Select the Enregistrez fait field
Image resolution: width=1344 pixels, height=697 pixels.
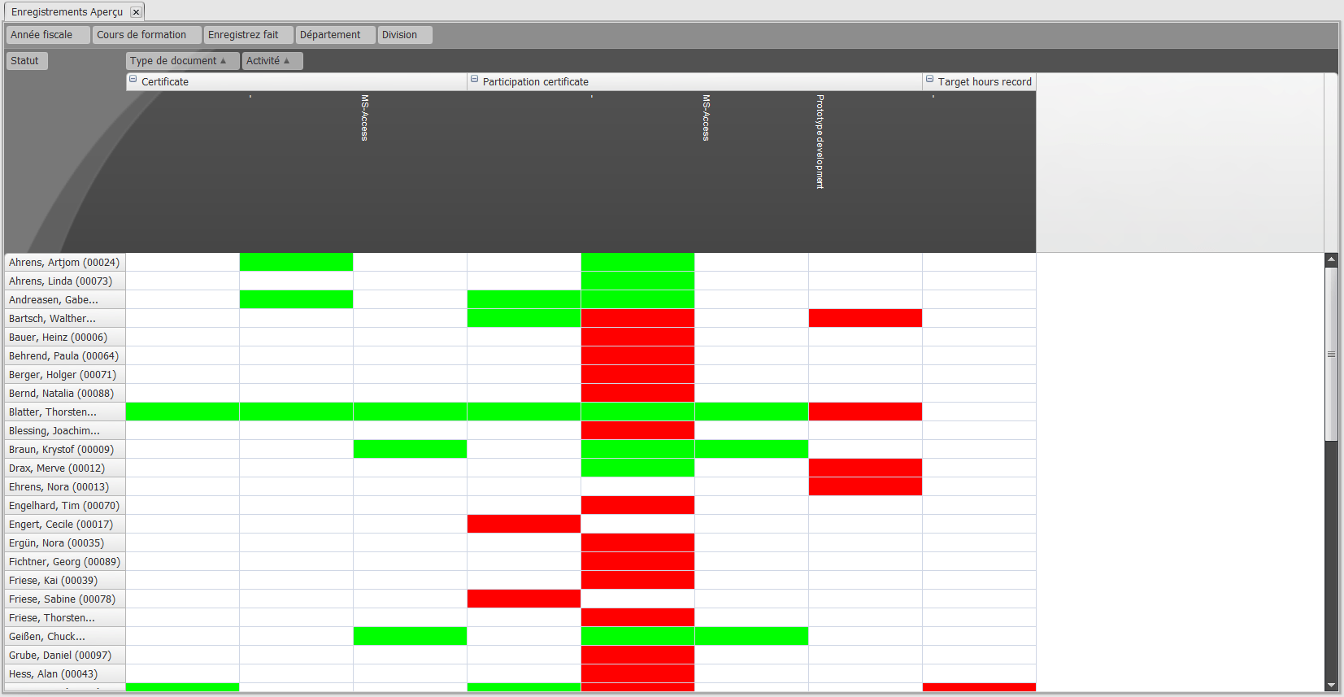[247, 35]
